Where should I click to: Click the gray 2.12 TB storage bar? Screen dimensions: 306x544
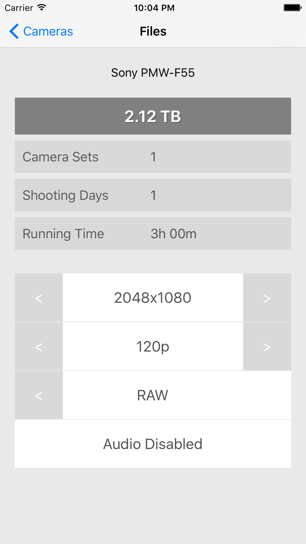click(x=153, y=116)
